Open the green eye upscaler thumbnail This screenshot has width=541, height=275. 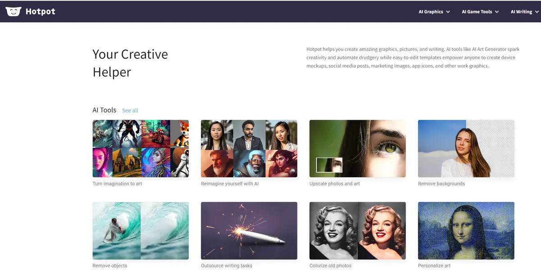[x=358, y=149]
